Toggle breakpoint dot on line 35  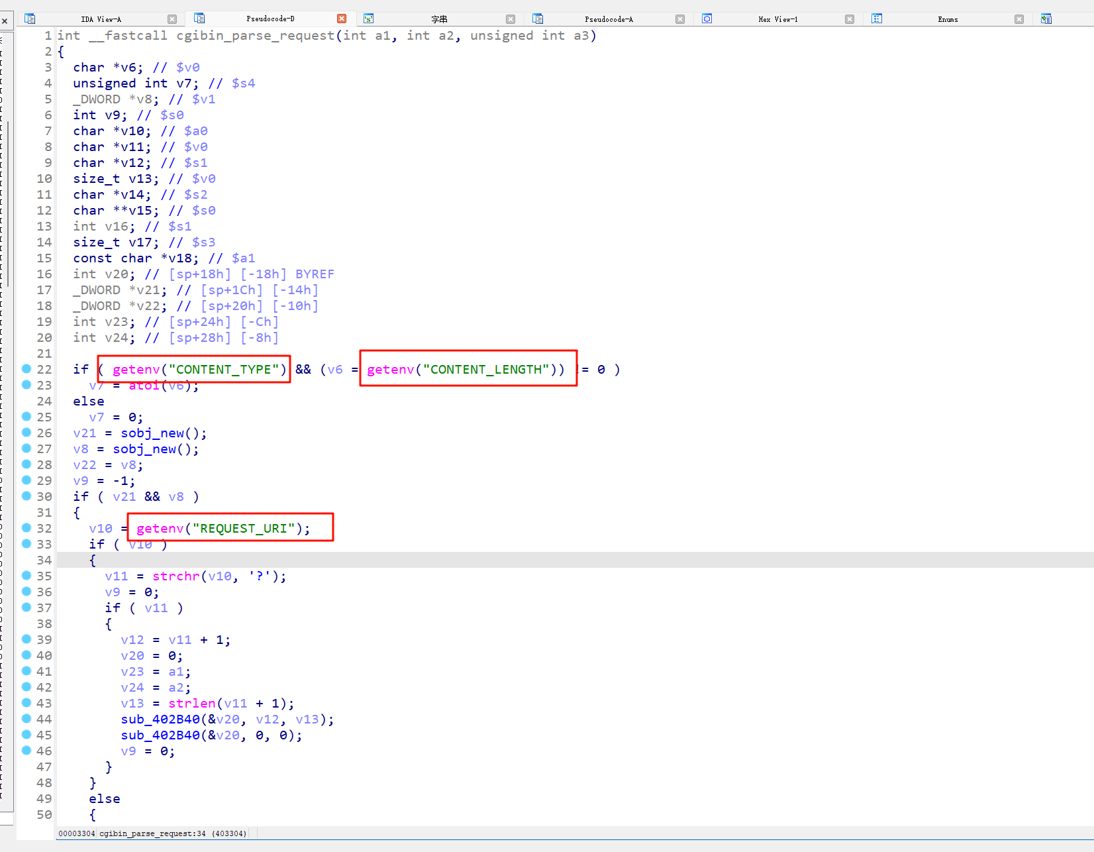[26, 575]
